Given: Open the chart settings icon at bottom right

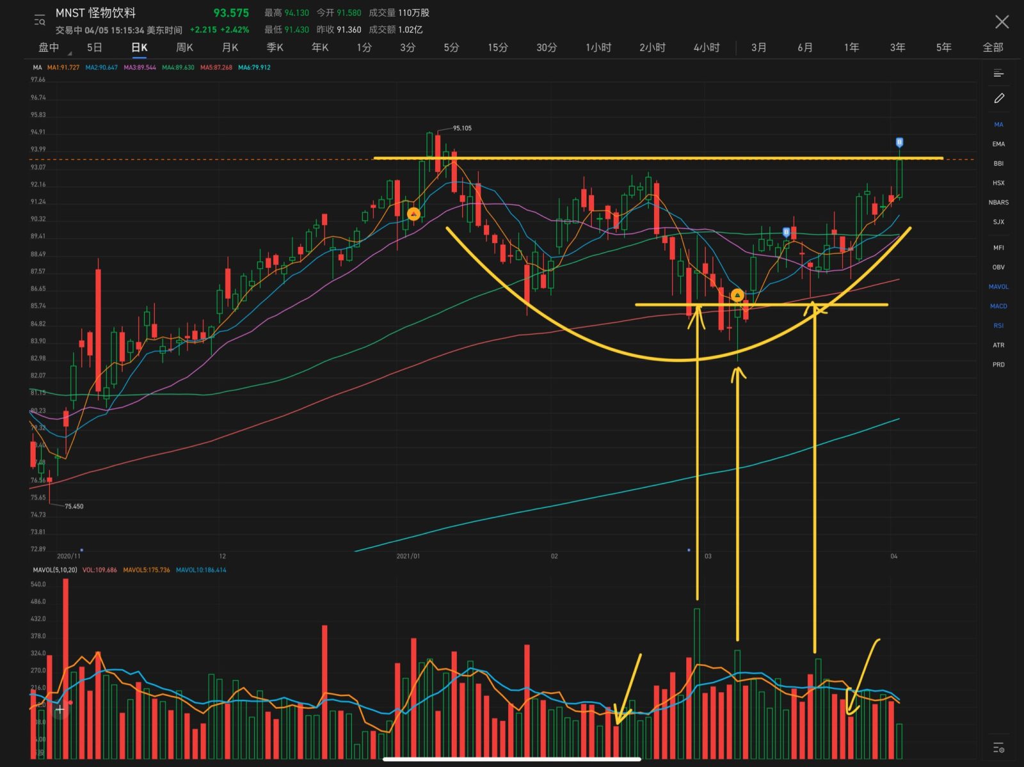Looking at the screenshot, I should pyautogui.click(x=998, y=747).
